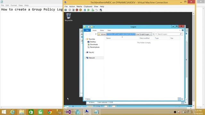Open File Explorer from host taskbar

pyautogui.click(x=21, y=112)
